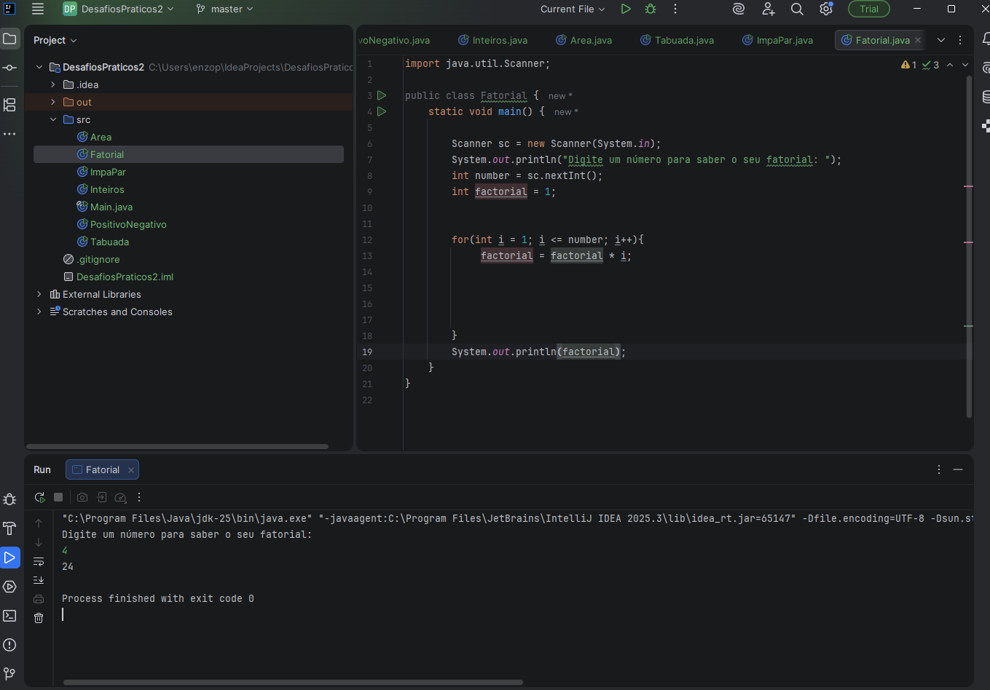Rerun Fatorial in the Run panel
This screenshot has height=690, width=990.
(x=39, y=497)
